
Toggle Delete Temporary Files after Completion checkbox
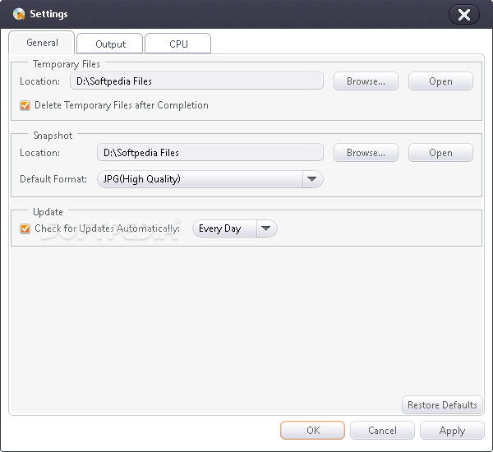(x=25, y=105)
